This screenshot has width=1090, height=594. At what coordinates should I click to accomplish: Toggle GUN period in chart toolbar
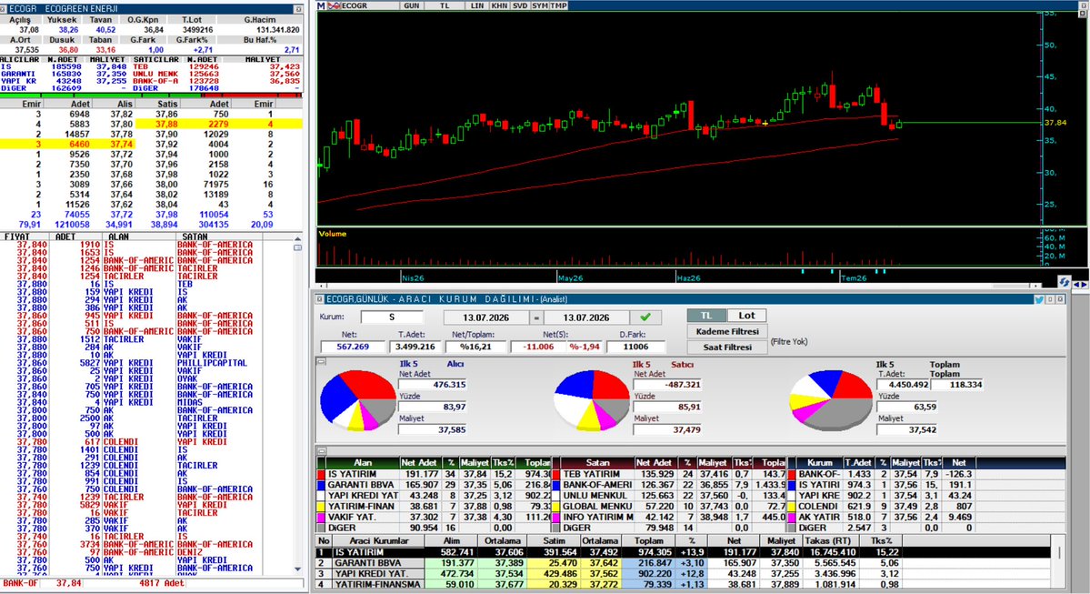click(412, 5)
